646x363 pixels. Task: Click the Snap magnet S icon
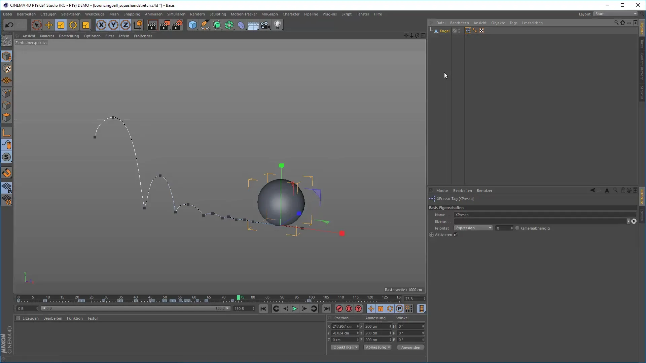(x=6, y=157)
